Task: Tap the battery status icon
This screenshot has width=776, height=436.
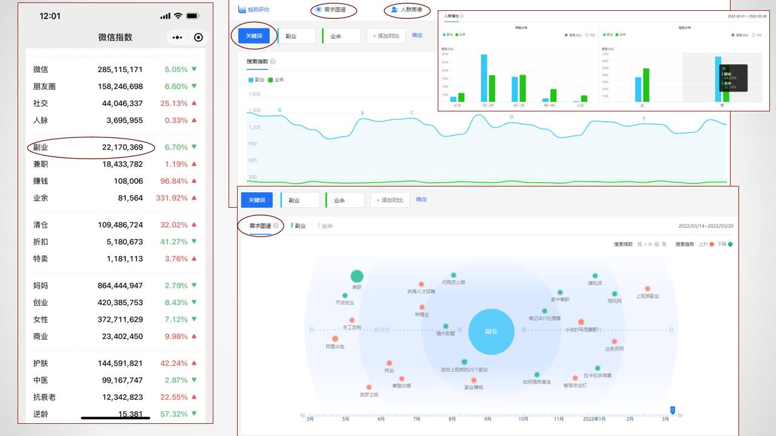Action: coord(193,16)
